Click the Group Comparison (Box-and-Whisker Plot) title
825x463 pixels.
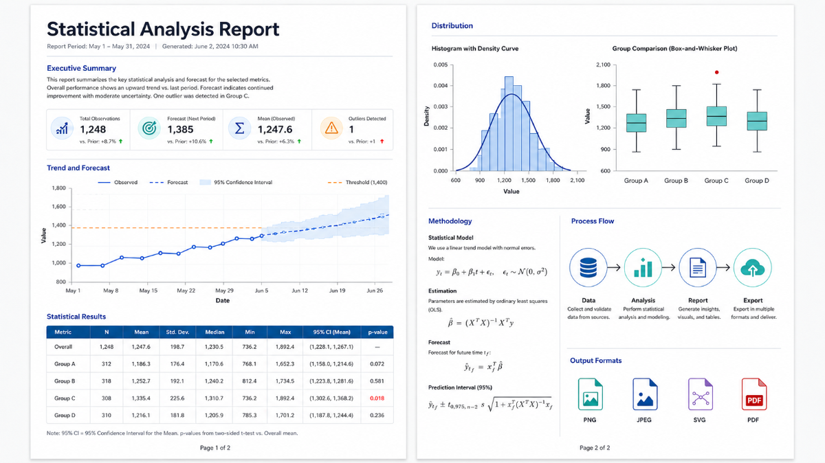coord(674,49)
